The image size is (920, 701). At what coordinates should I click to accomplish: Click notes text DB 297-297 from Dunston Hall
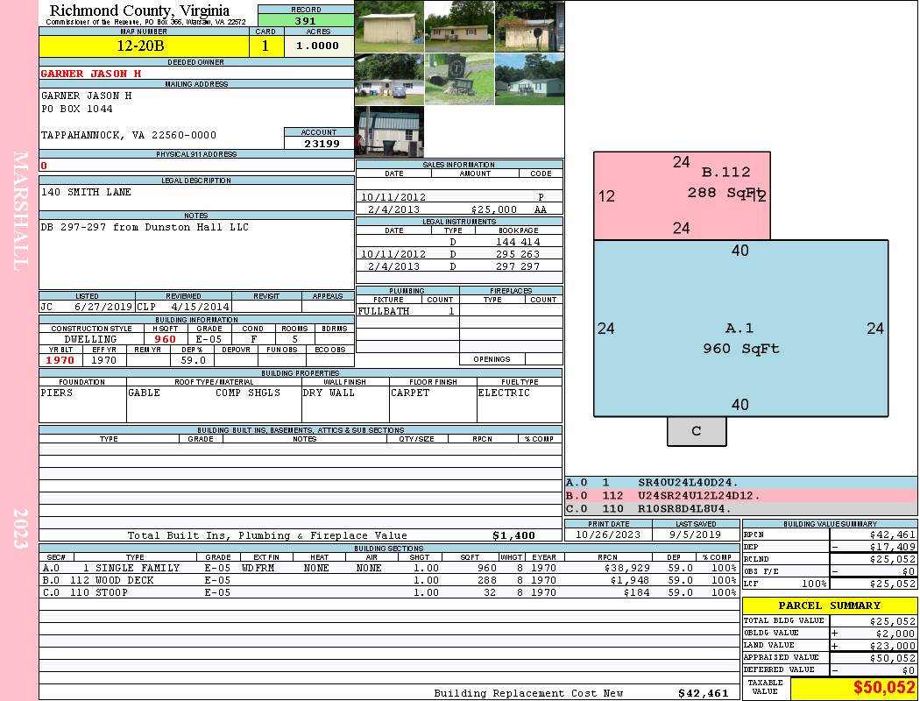145,227
